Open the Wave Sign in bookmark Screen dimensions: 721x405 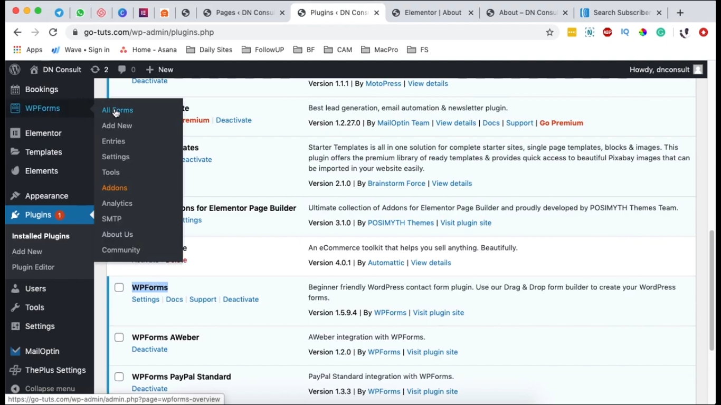click(x=80, y=50)
